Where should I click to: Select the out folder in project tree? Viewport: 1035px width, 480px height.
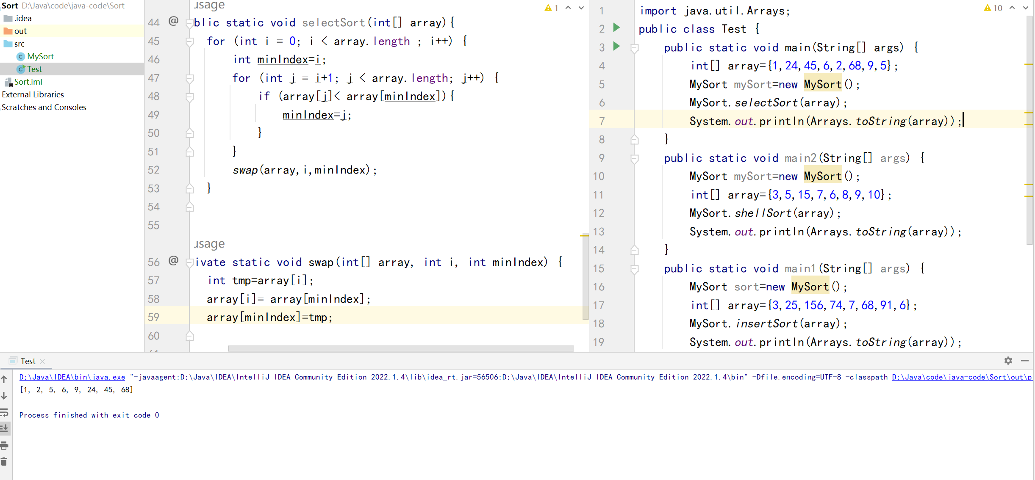20,31
